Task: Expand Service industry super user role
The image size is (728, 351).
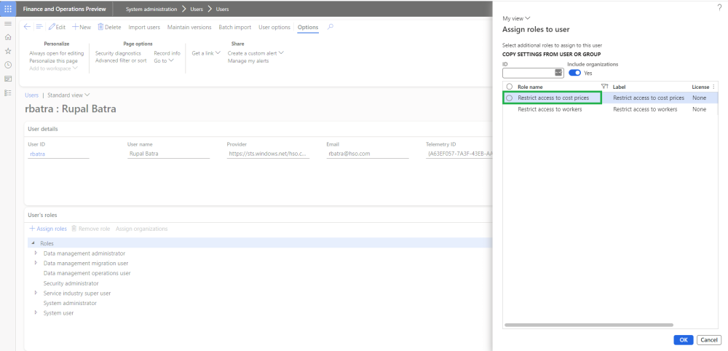Action: pyautogui.click(x=36, y=293)
